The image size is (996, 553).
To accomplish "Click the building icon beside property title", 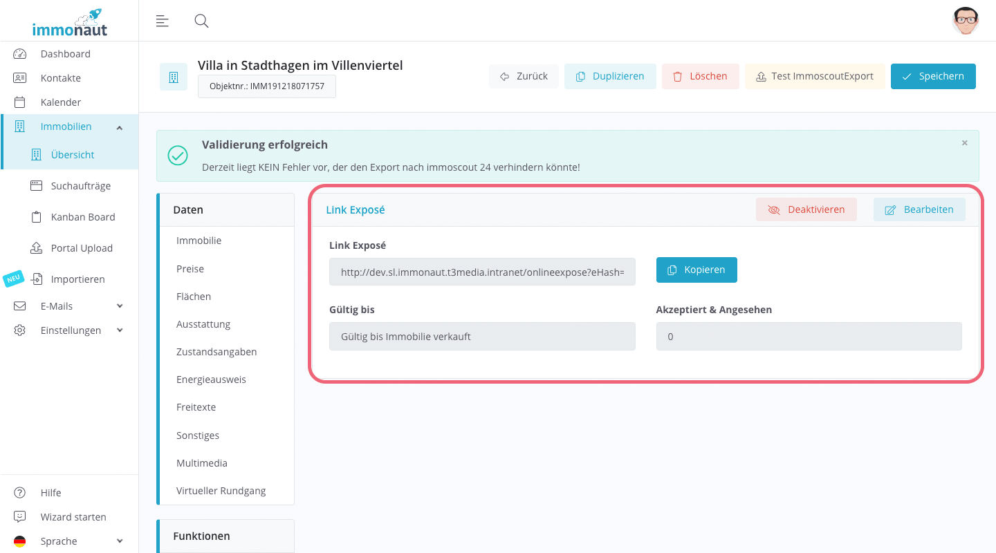I will (174, 77).
